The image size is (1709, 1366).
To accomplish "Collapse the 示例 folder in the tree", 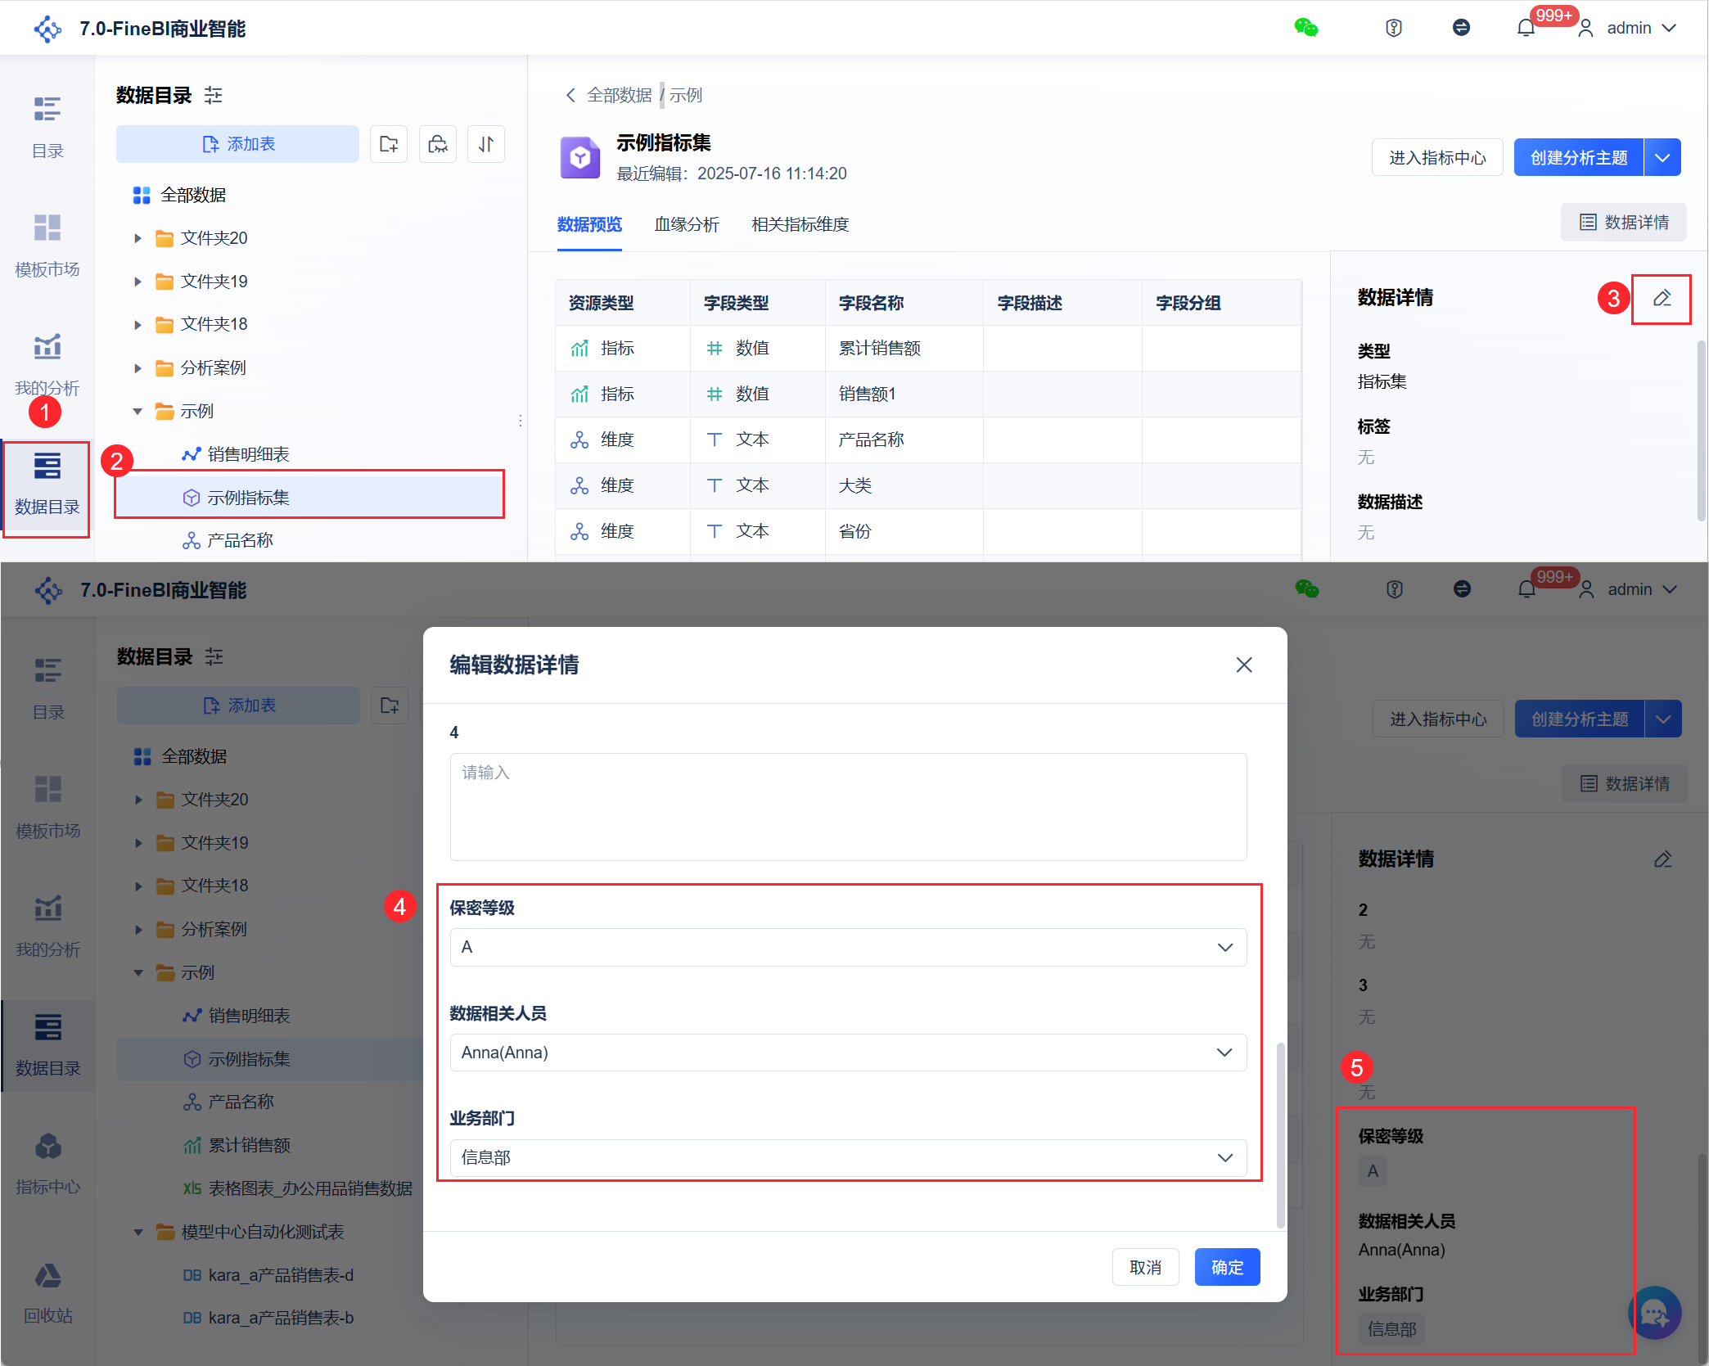I will click(138, 411).
